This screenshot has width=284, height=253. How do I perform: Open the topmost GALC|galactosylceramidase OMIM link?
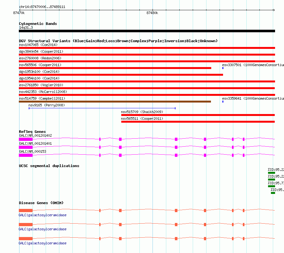tap(42, 215)
